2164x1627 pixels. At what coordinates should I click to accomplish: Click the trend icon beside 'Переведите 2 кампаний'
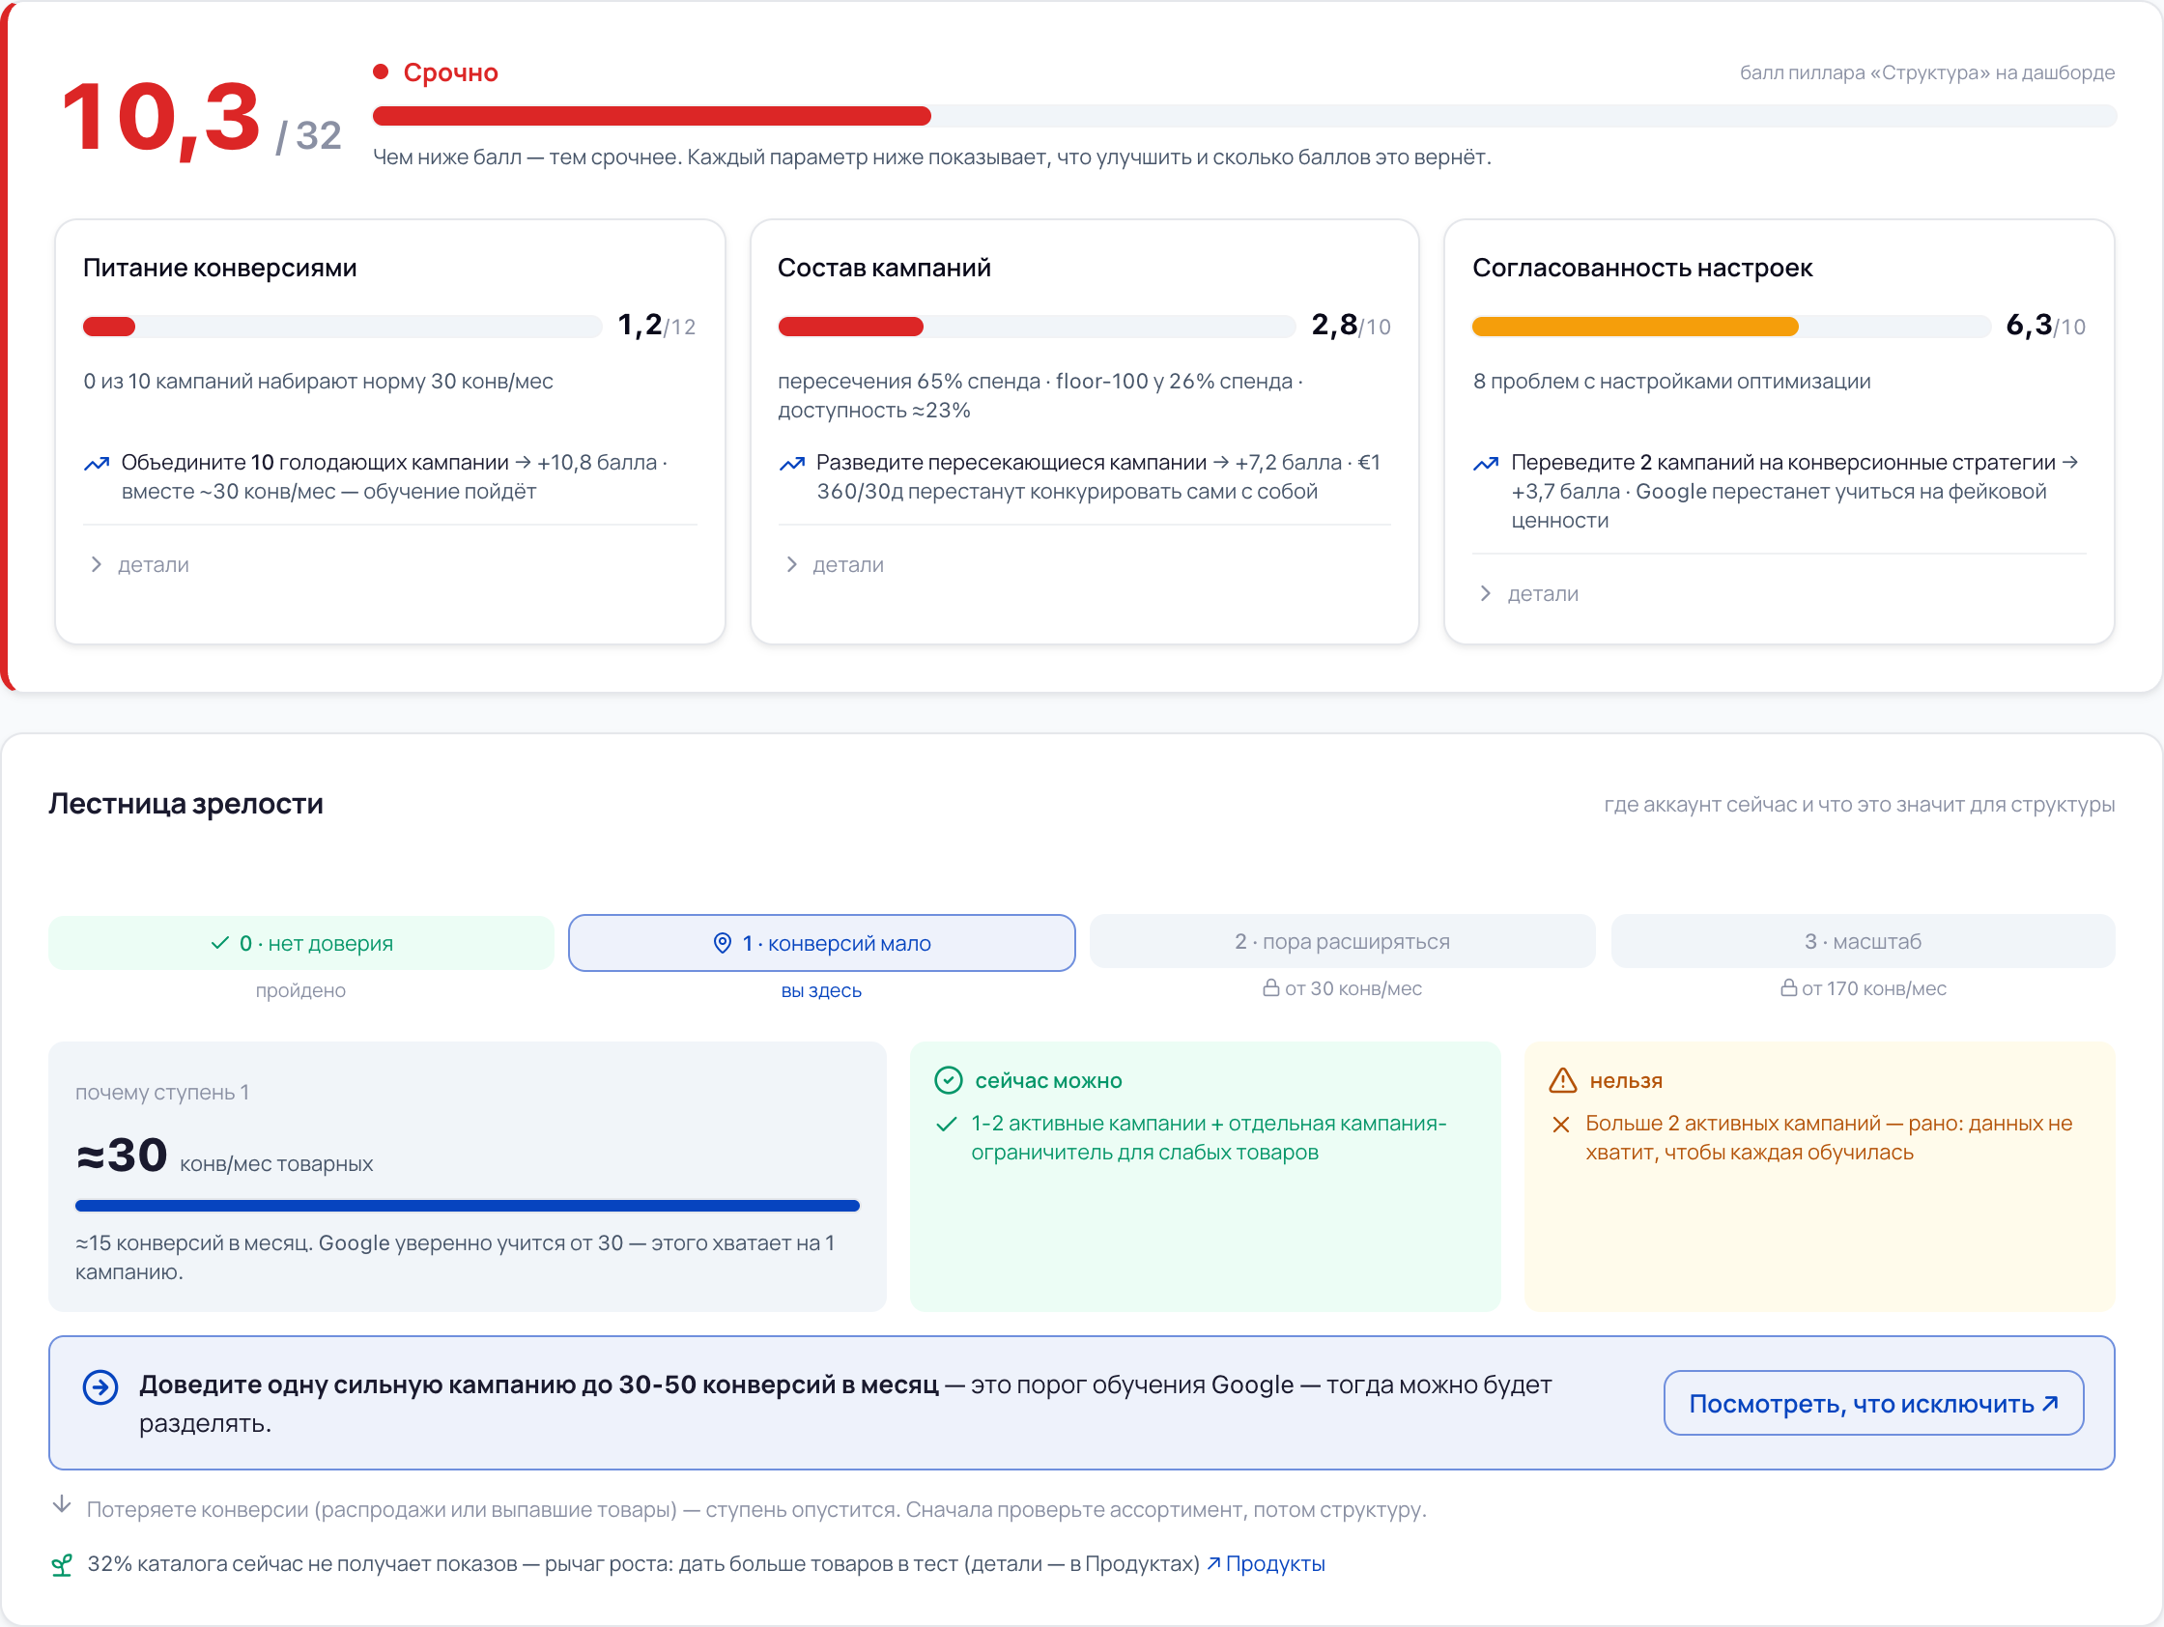point(1486,463)
